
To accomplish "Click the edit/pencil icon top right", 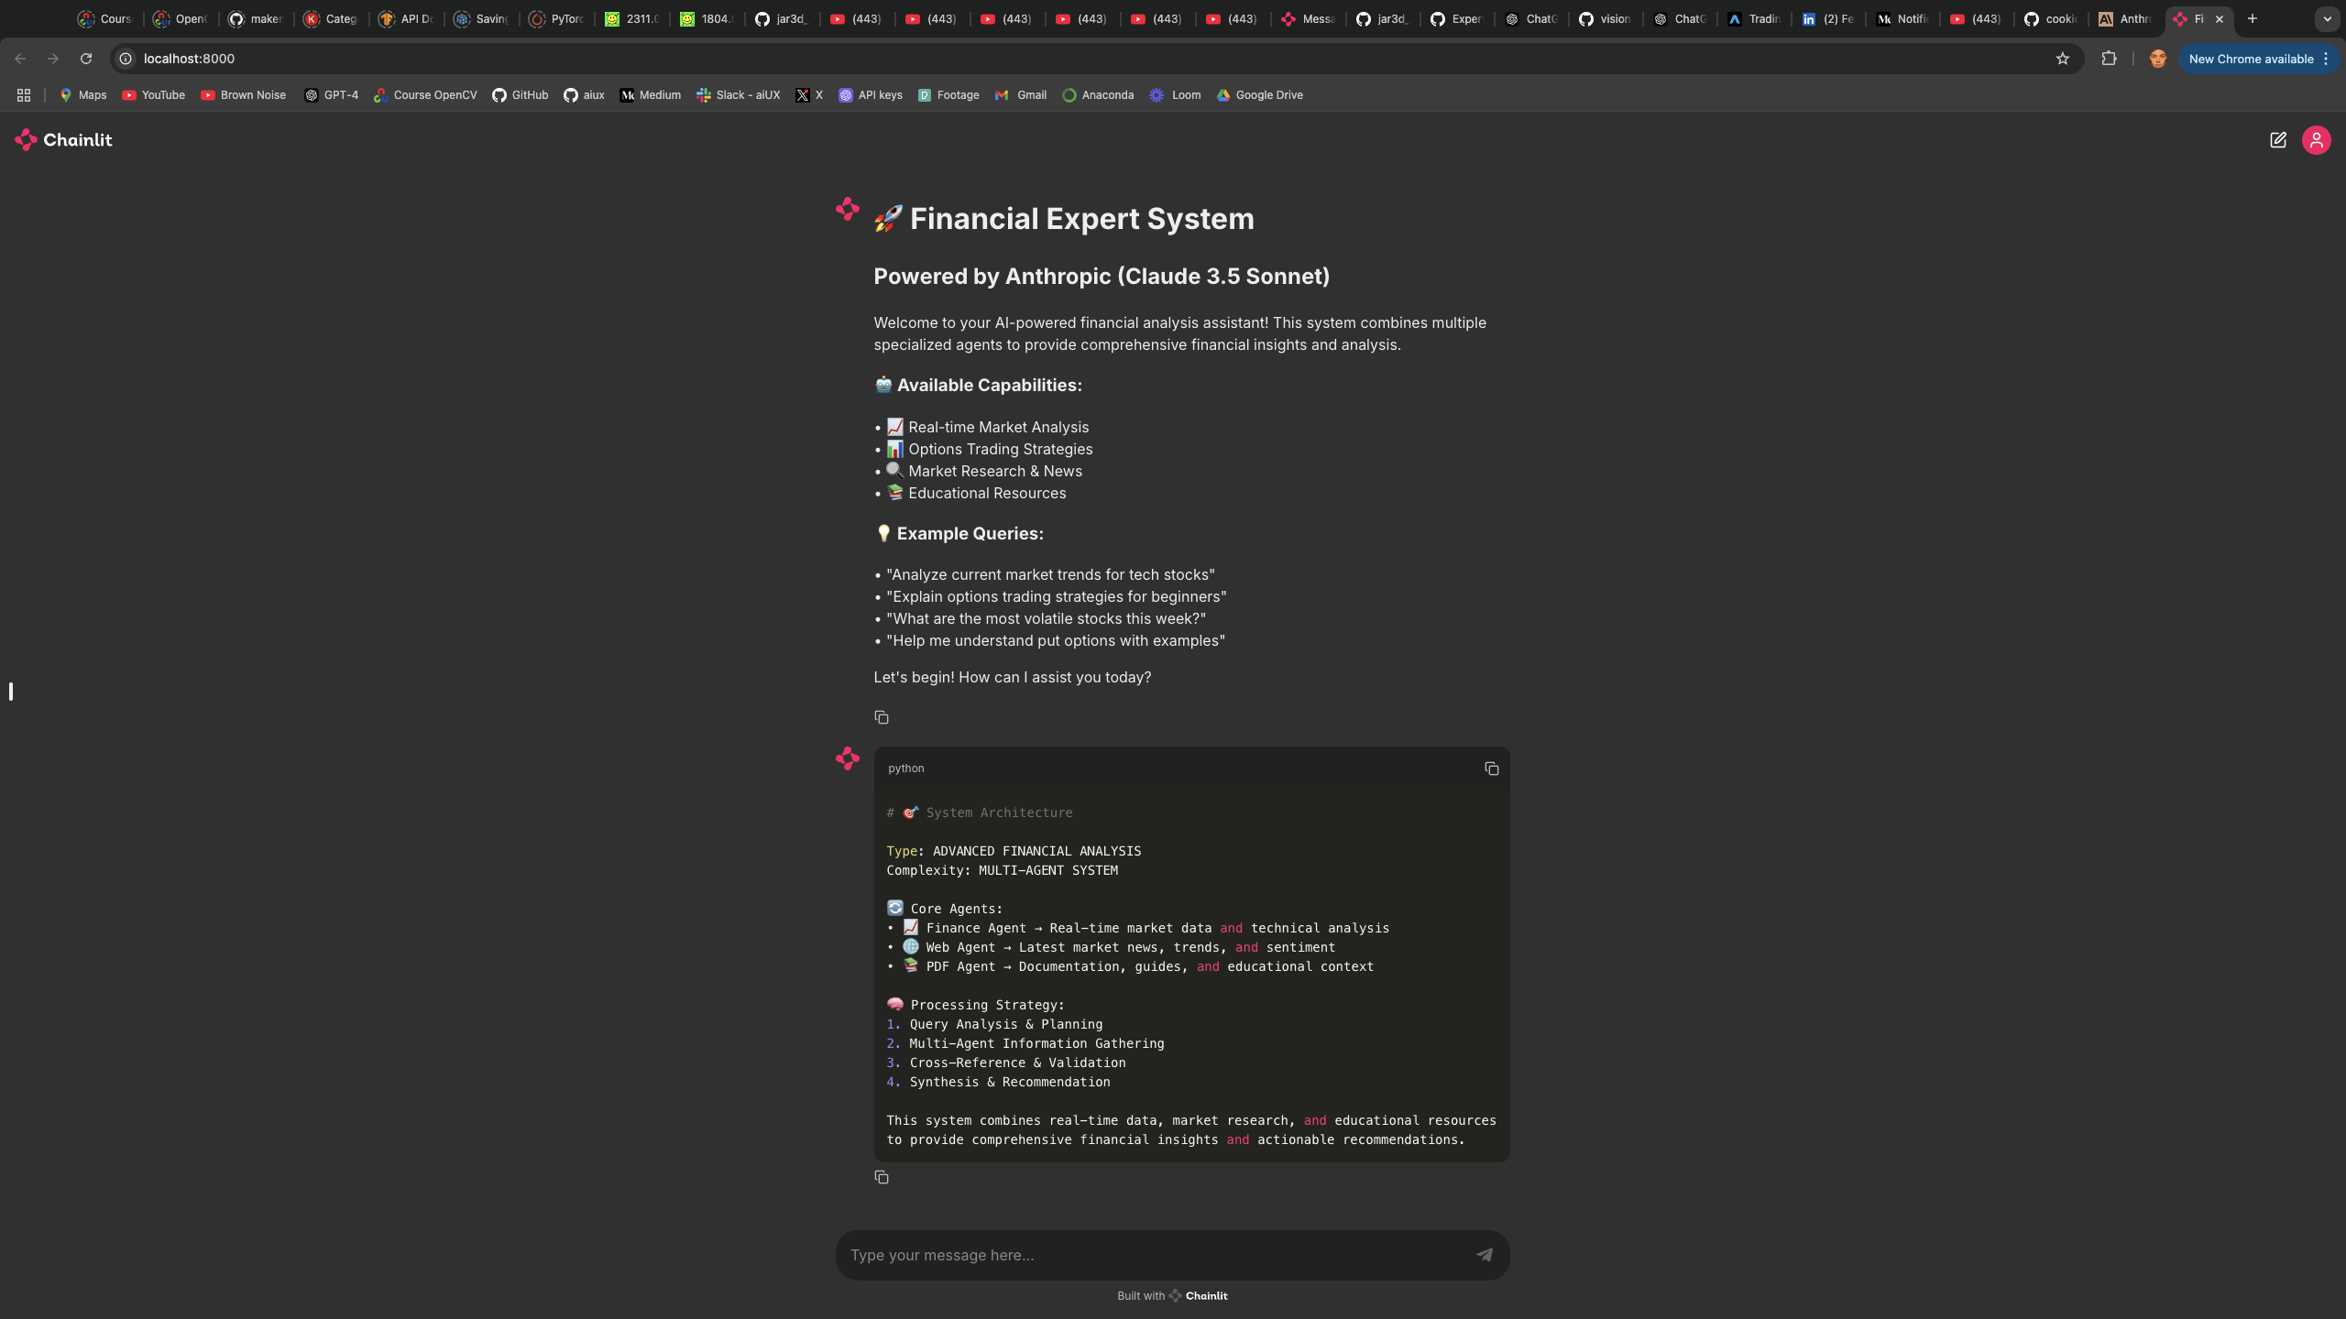I will click(2278, 140).
